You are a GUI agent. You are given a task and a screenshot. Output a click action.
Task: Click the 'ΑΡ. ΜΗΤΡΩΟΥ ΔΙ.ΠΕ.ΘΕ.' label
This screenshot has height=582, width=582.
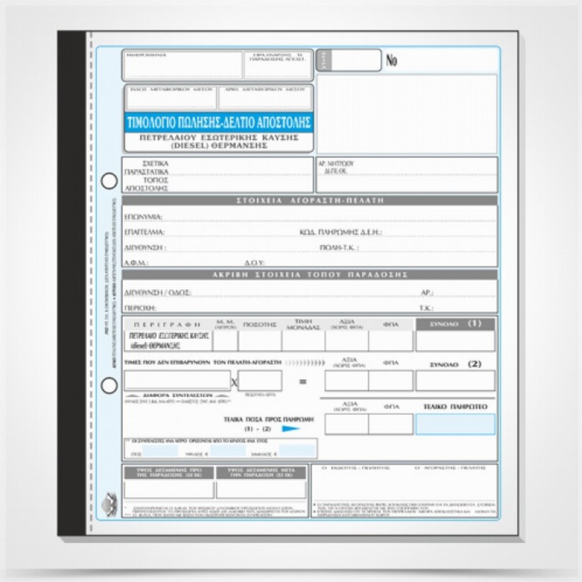click(x=336, y=167)
